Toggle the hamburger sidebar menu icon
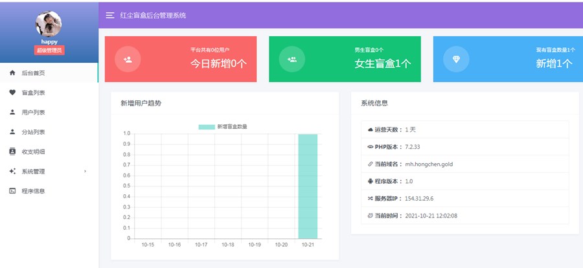The width and height of the screenshot is (583, 268). [110, 16]
